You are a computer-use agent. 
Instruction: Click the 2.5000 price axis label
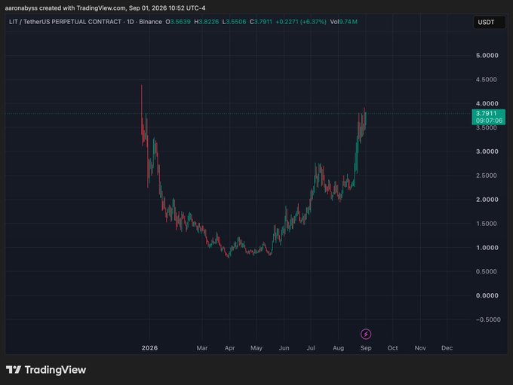[486, 176]
